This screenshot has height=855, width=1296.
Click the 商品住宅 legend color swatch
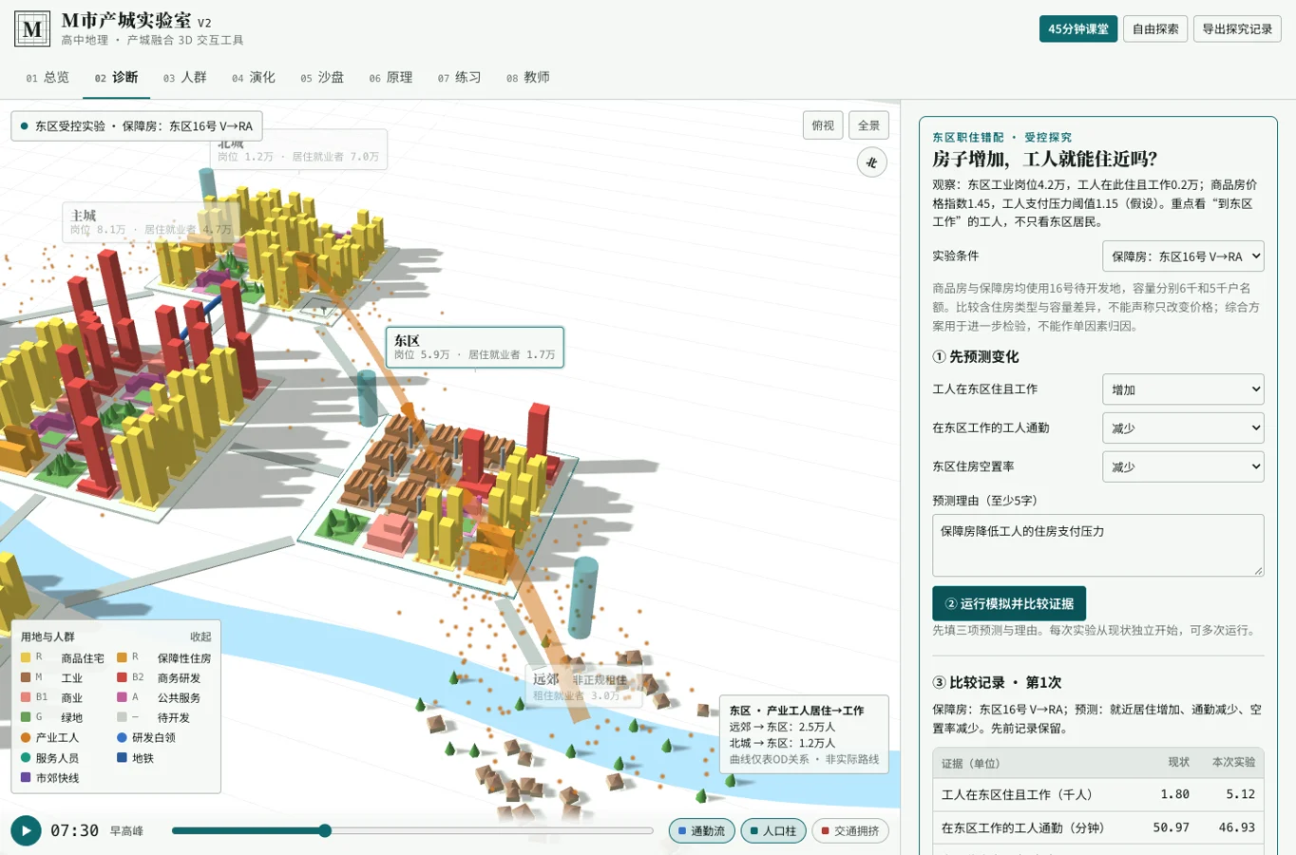click(x=26, y=657)
